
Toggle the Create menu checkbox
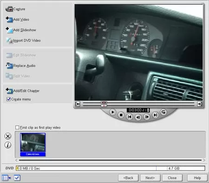(x=8, y=99)
